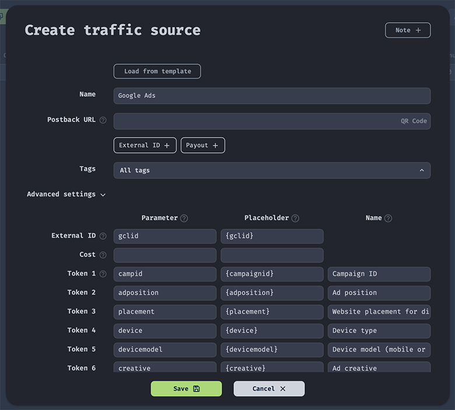
Task: Expand the All tags dropdown
Action: [272, 170]
